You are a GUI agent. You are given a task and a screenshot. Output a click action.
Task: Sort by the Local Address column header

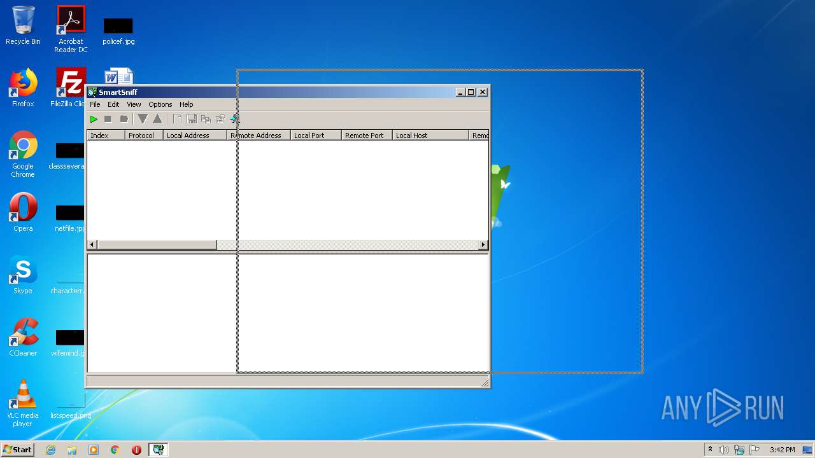click(195, 135)
